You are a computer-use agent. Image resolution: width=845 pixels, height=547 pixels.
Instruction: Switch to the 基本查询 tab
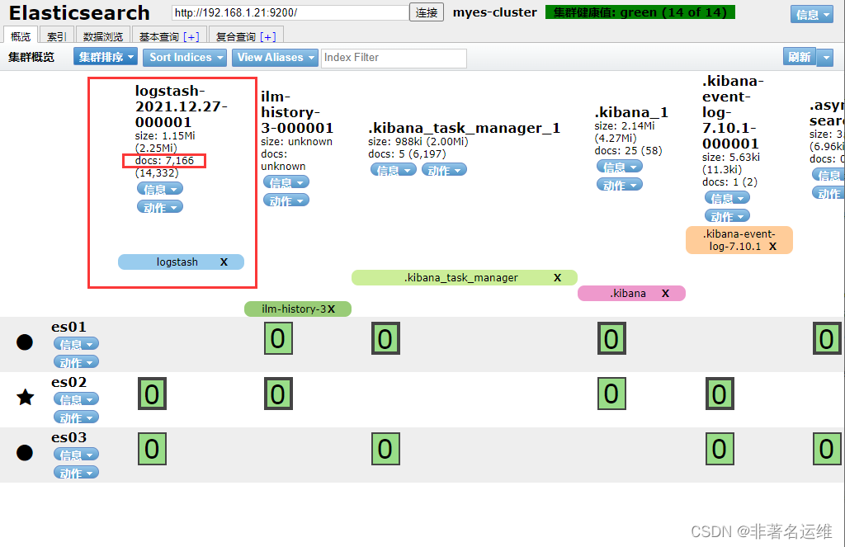click(158, 36)
